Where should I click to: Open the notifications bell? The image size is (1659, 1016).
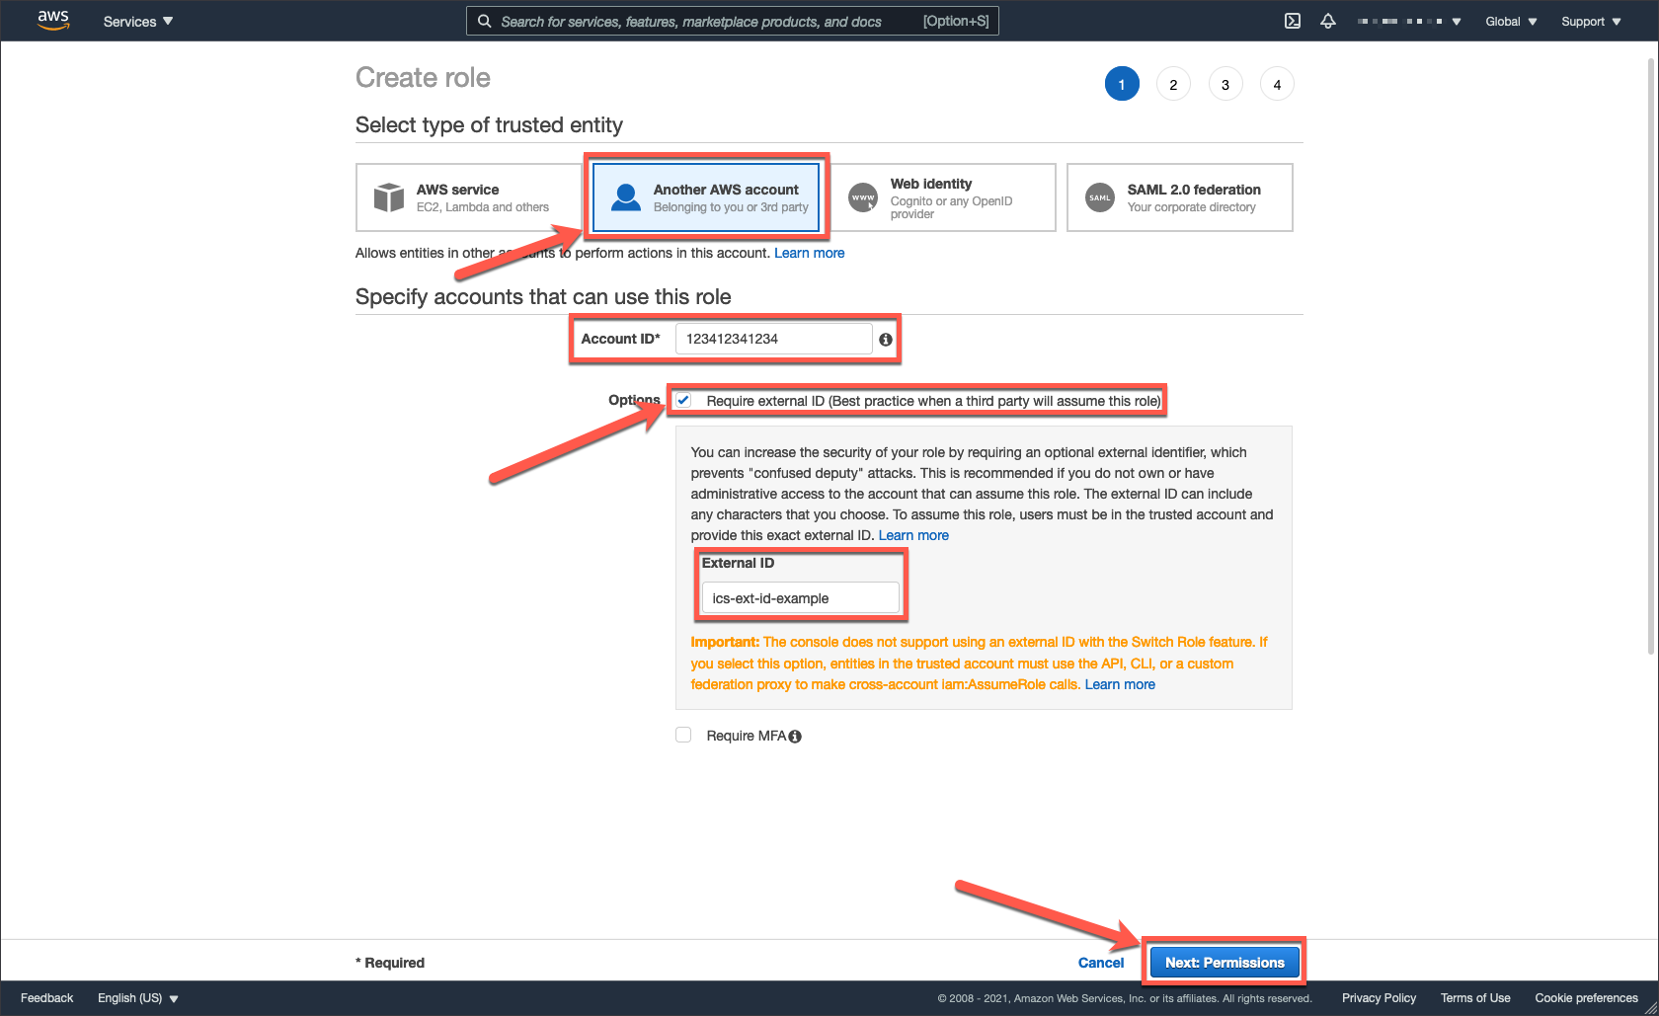1328,21
